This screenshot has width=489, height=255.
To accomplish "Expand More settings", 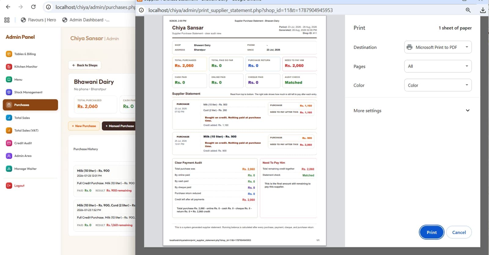I will (x=412, y=111).
